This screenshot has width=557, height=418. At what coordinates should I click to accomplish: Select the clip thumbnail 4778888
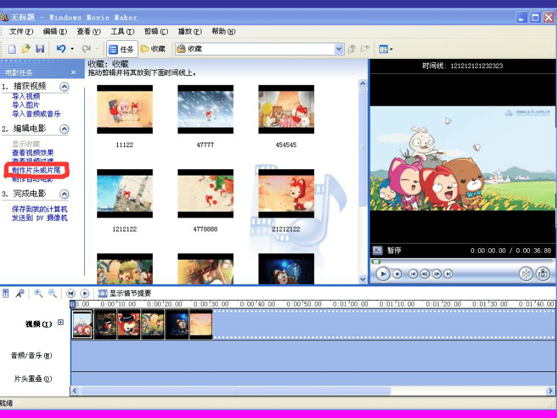pos(205,193)
